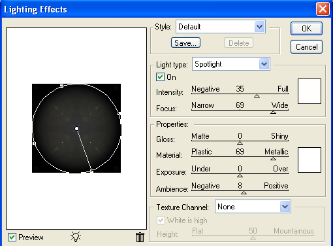Click the Narrow label on Focus
Image resolution: width=333 pixels, height=246 pixels.
tap(202, 105)
